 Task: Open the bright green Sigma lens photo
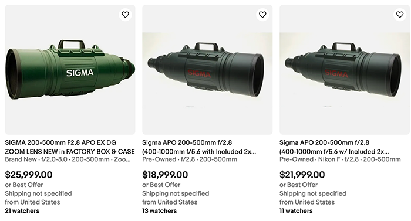coord(70,70)
